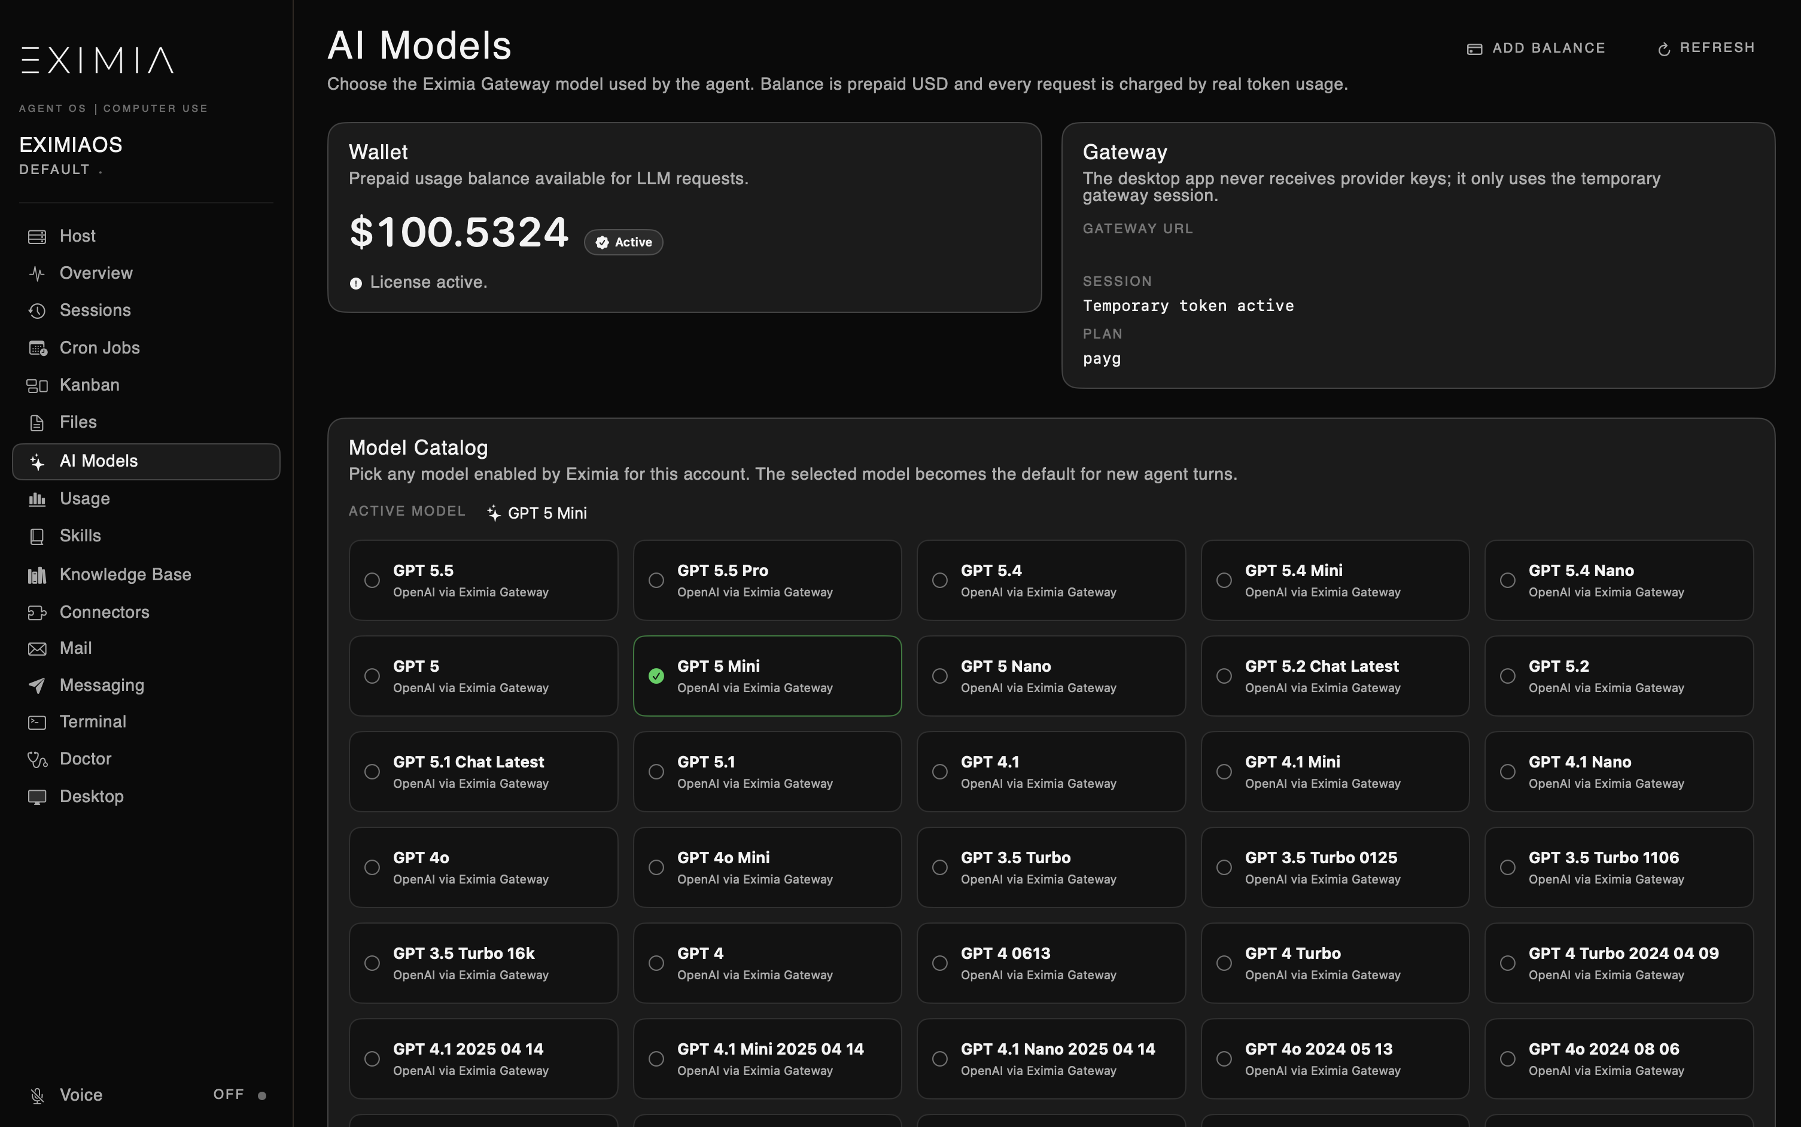The width and height of the screenshot is (1801, 1127).
Task: Click the Eximia logo
Action: 97,60
